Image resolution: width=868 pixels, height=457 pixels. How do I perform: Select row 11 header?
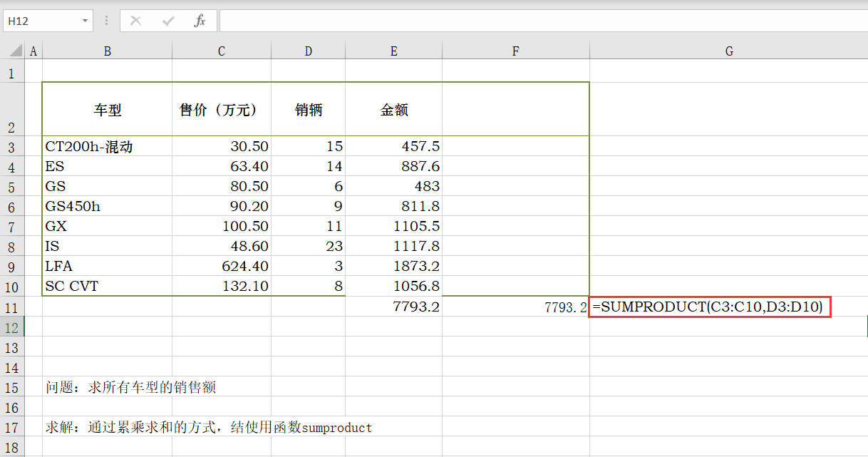12,308
